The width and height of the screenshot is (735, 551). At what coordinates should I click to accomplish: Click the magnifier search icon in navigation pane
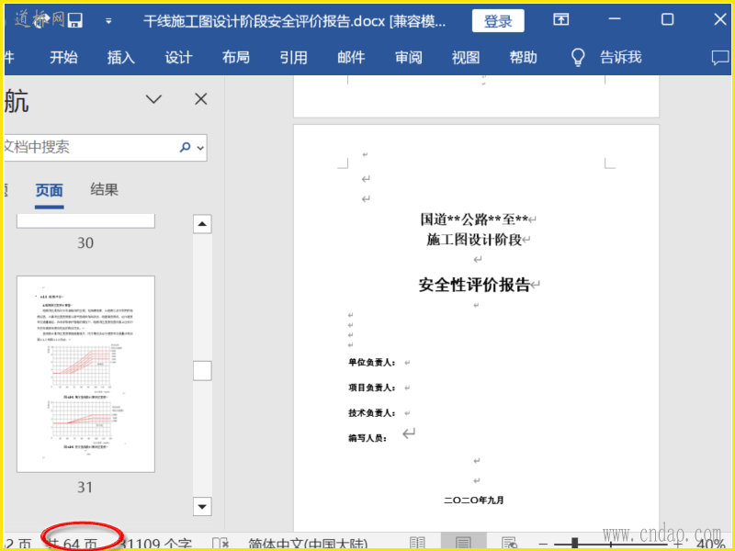click(186, 147)
